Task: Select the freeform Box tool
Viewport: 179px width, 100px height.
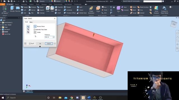Action: 119,9
